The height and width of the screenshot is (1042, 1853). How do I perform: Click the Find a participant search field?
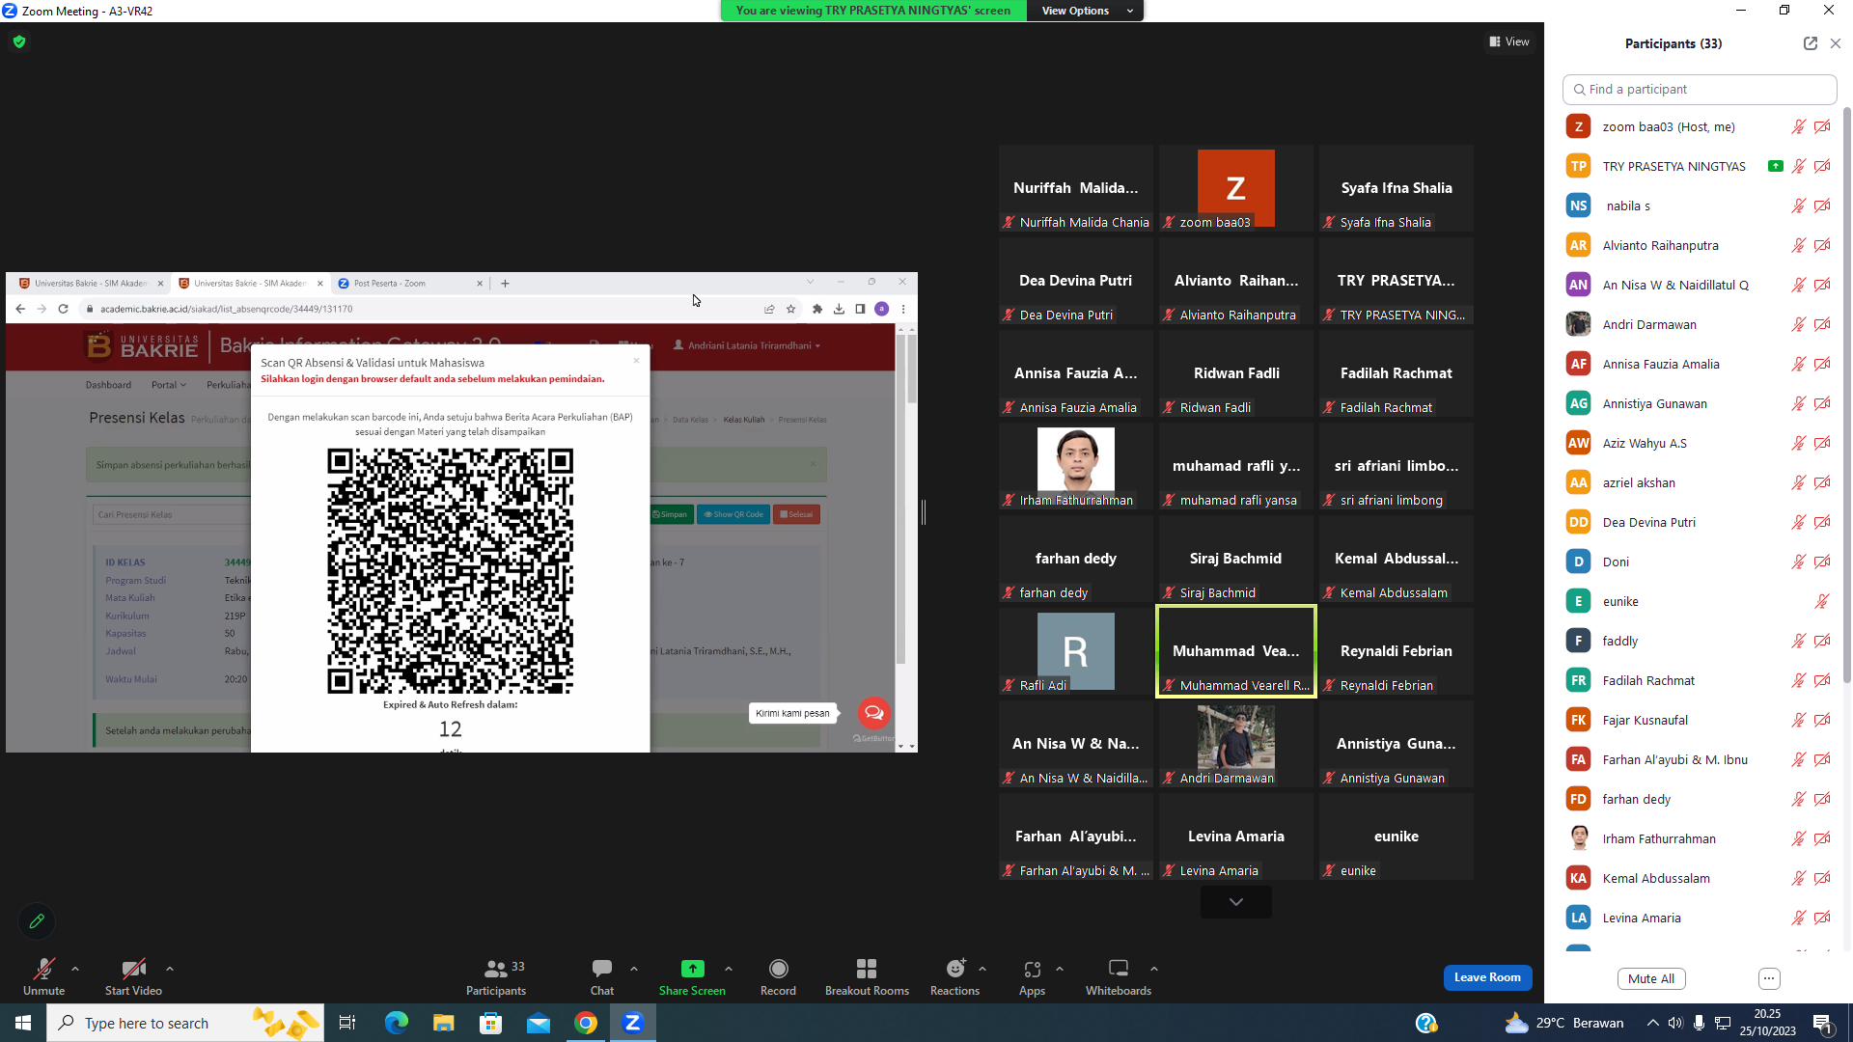[x=1700, y=89]
